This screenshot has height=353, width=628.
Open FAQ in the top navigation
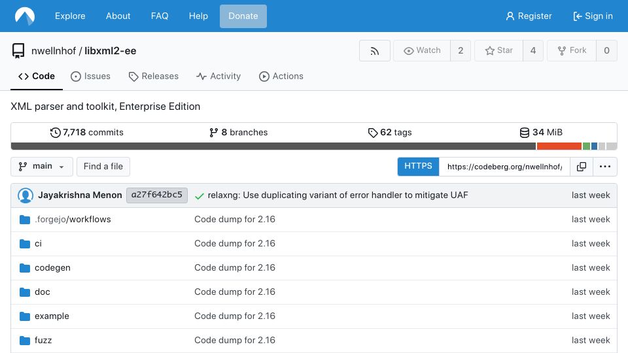[160, 16]
